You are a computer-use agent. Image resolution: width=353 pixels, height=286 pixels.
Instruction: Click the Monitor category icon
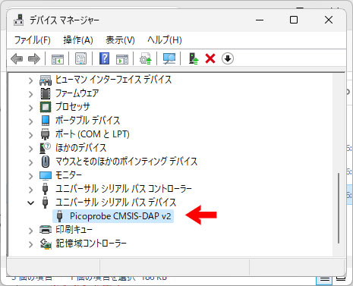[x=46, y=175]
